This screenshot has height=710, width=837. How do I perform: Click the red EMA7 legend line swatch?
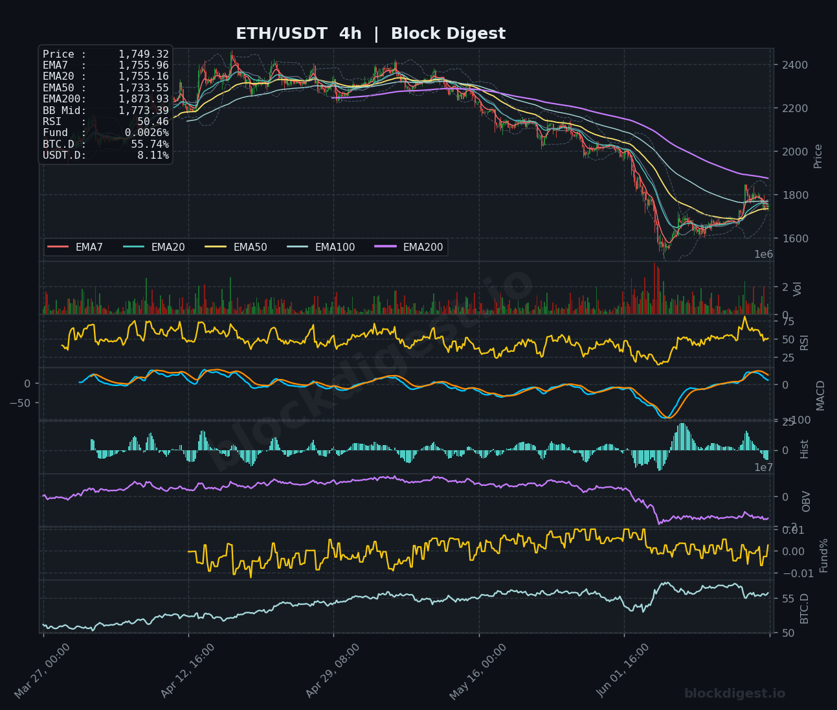tap(58, 247)
